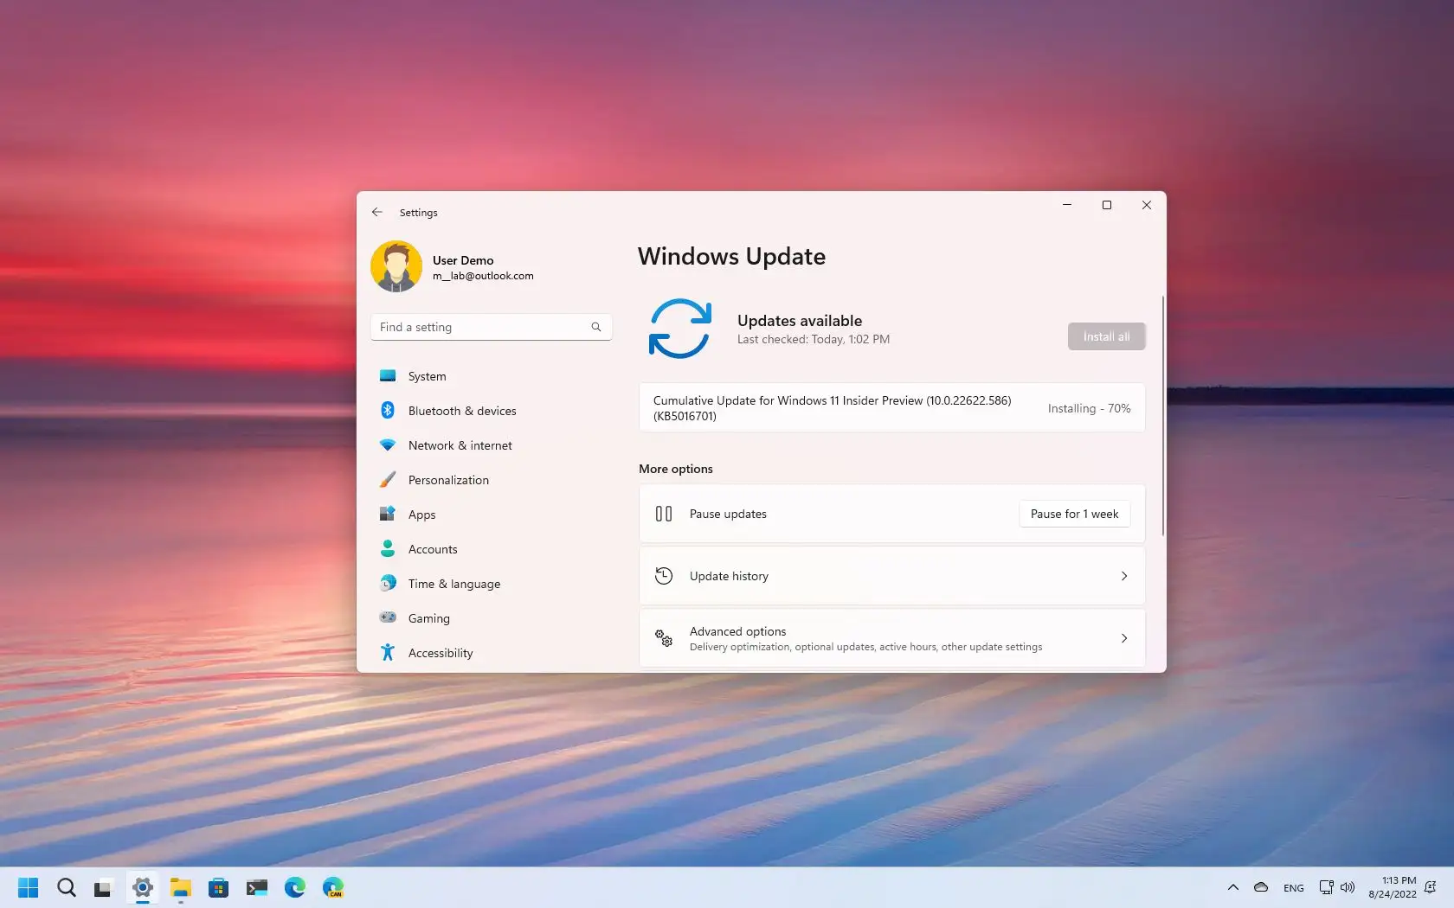
Task: Open File Explorer from taskbar
Action: [x=180, y=887]
